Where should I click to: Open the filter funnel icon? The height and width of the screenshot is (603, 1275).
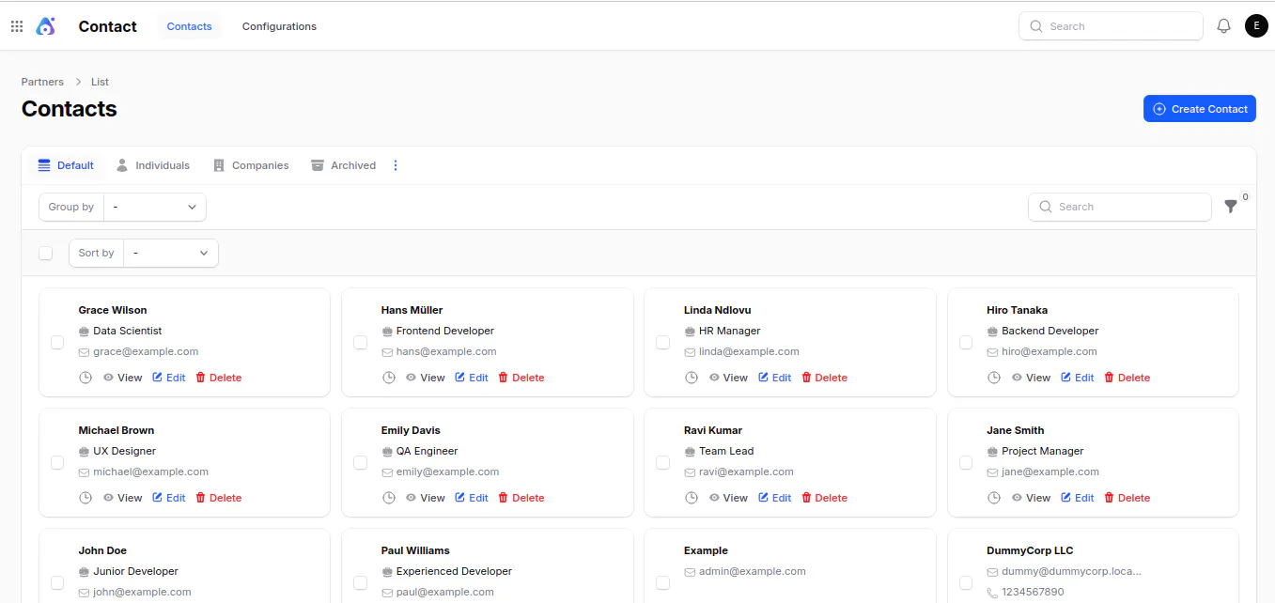pos(1231,207)
